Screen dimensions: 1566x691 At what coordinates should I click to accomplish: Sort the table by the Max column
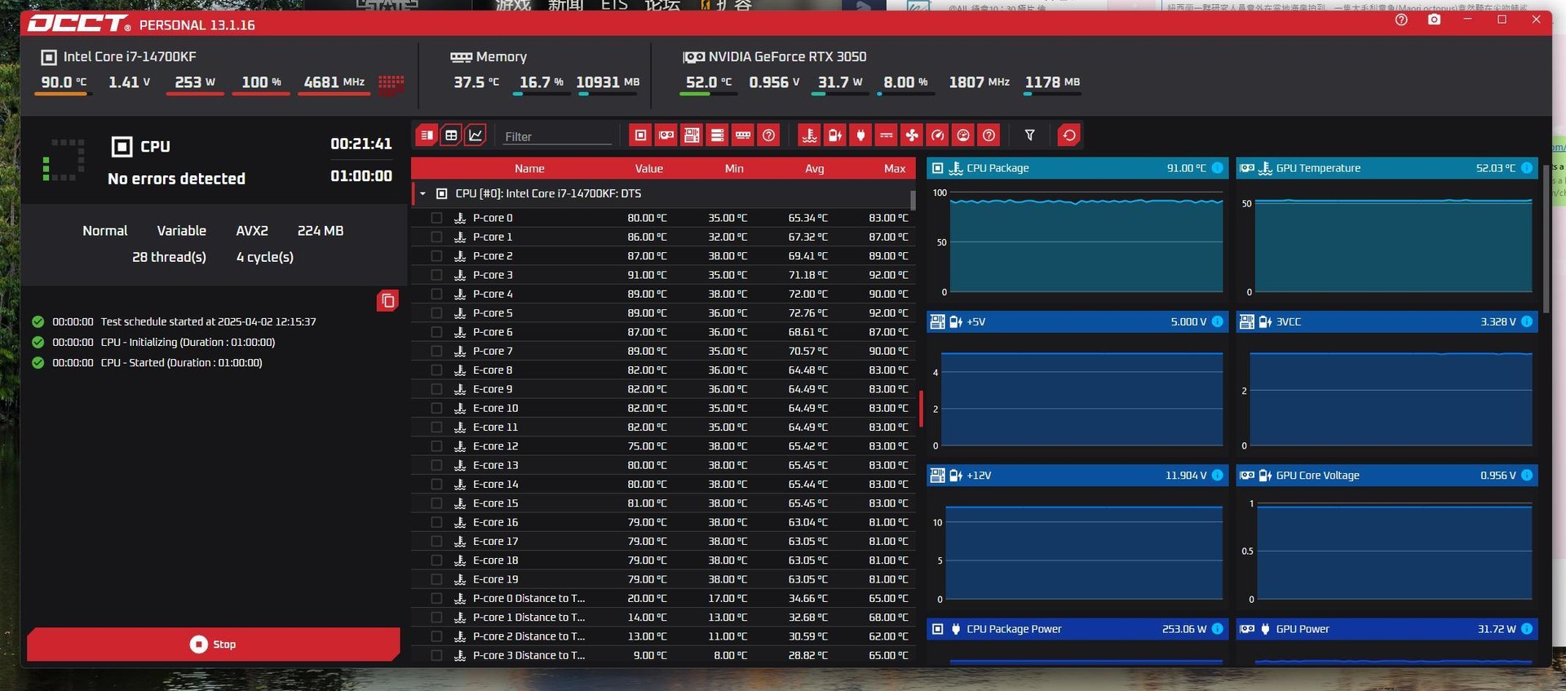coord(895,169)
